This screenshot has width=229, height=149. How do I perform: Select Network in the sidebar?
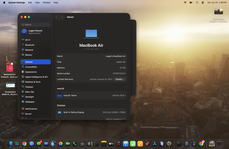click(x=36, y=50)
